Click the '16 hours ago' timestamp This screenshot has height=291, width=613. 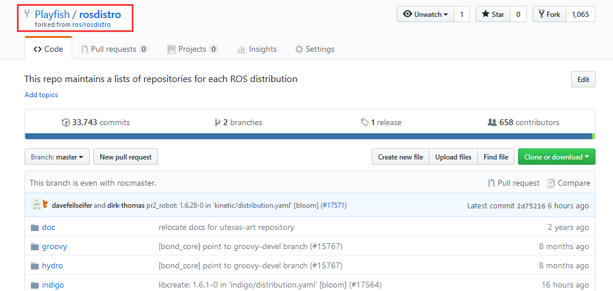(565, 285)
